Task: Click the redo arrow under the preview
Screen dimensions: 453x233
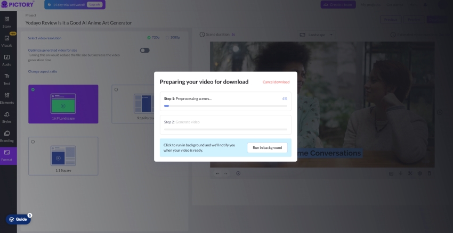Action: pos(225,173)
